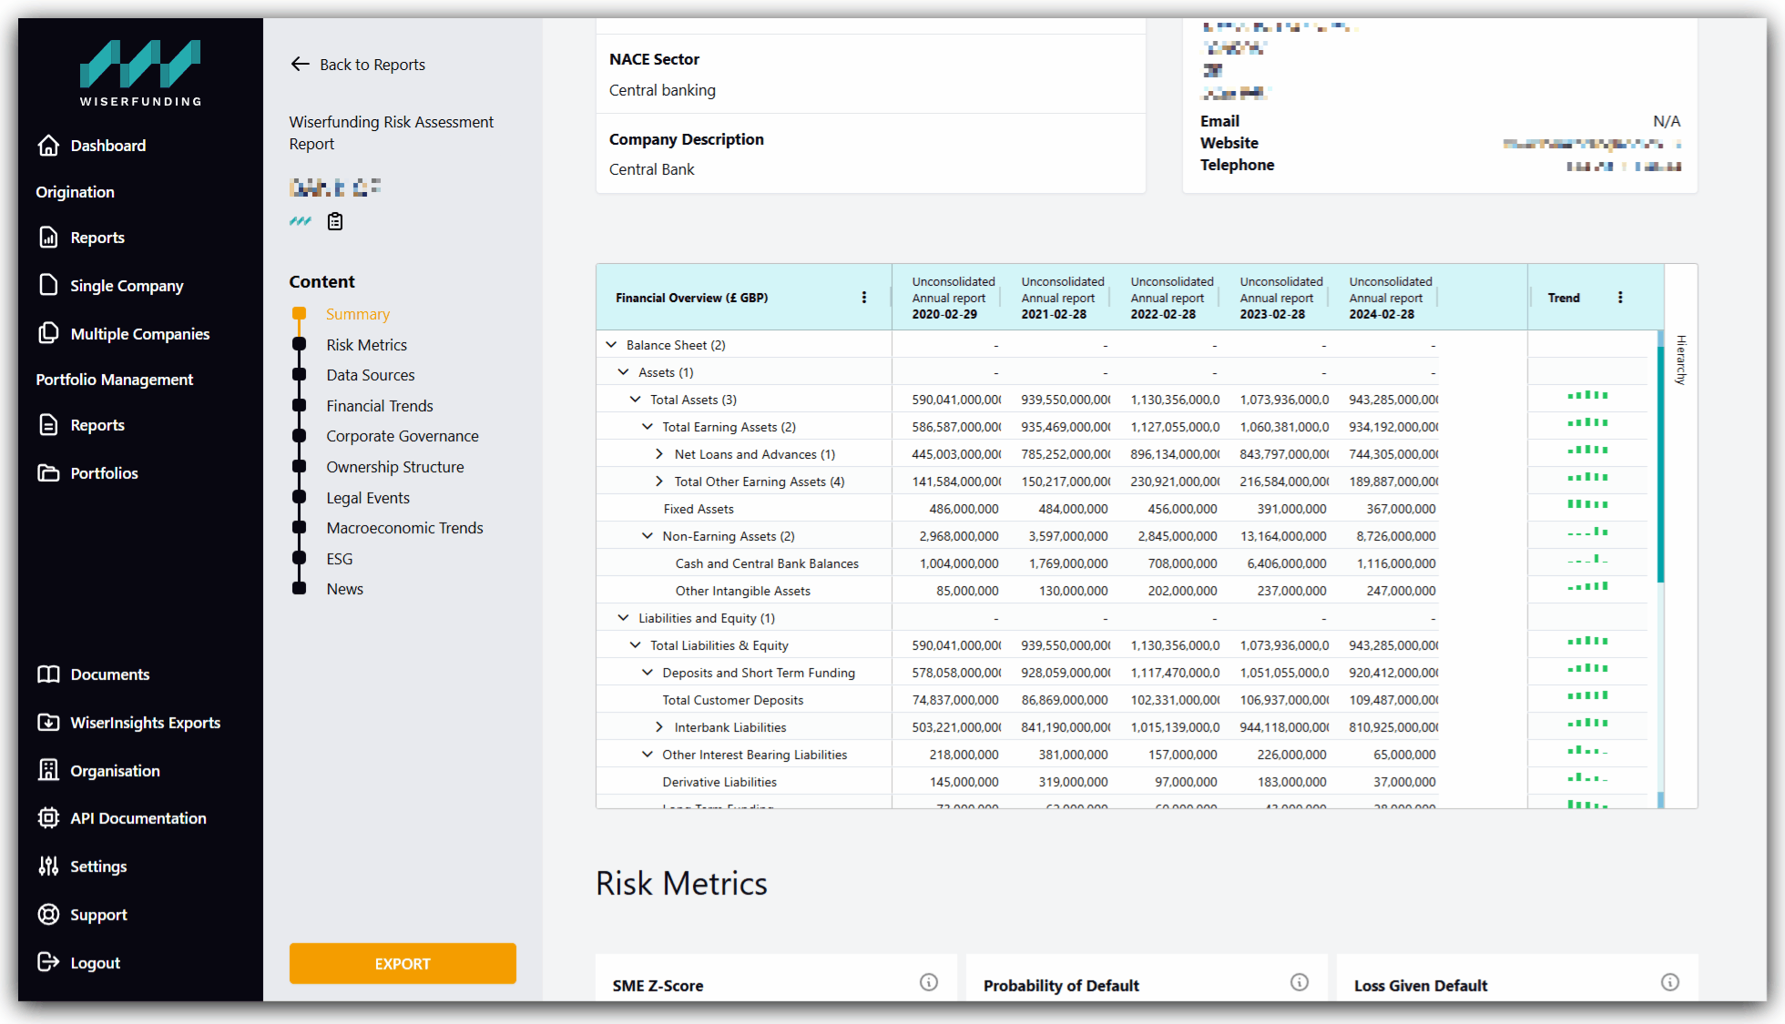Show info for Probability of Default
Image resolution: width=1785 pixels, height=1024 pixels.
(1300, 982)
